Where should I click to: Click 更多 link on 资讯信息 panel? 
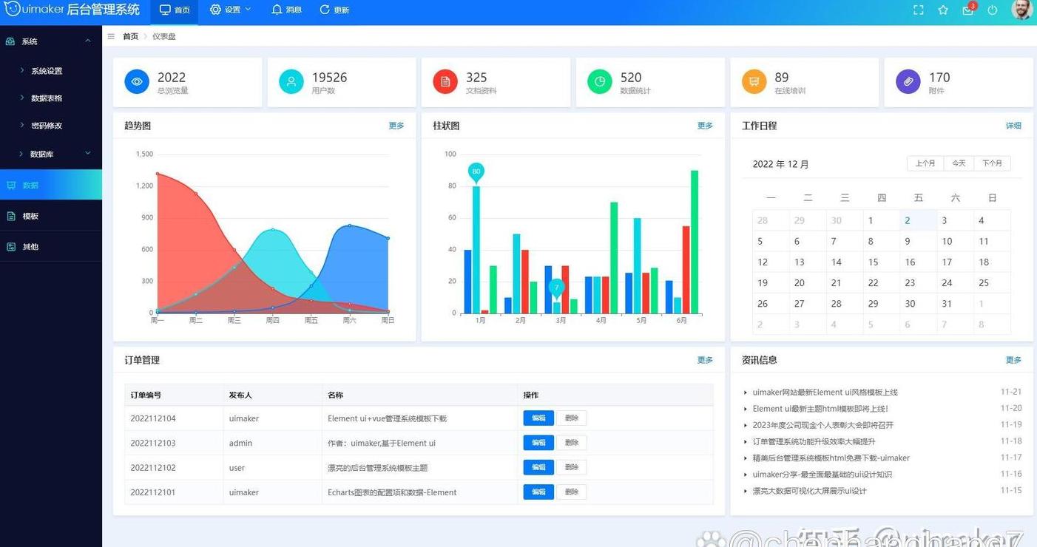click(1013, 360)
